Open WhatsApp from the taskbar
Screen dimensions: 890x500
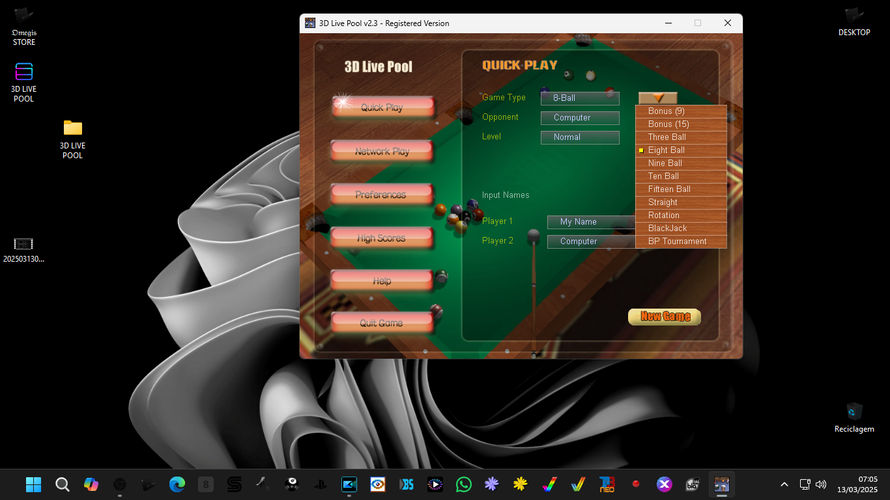(x=463, y=484)
